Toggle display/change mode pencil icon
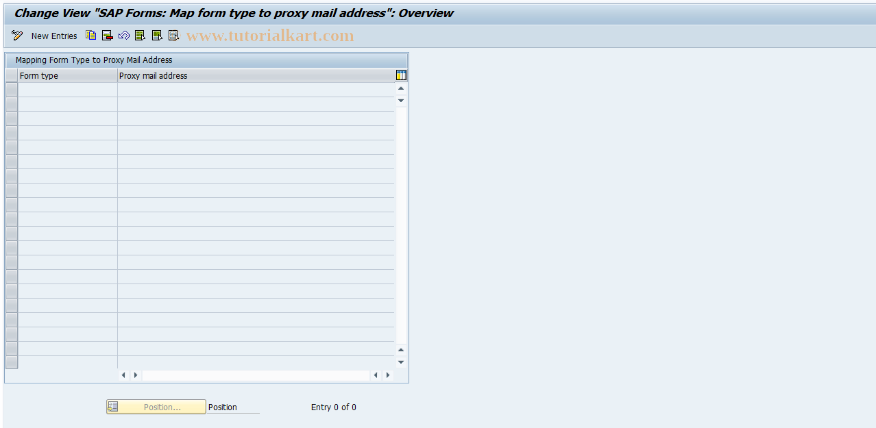Viewport: 876px width, 428px height. pos(17,36)
